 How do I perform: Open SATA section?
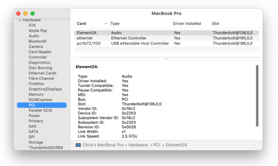click(x=33, y=132)
